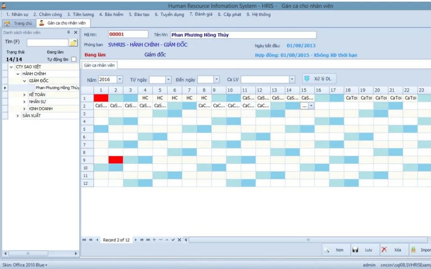Enable the Tự động tìm checkbox
The width and height of the screenshot is (431, 269).
(x=74, y=59)
